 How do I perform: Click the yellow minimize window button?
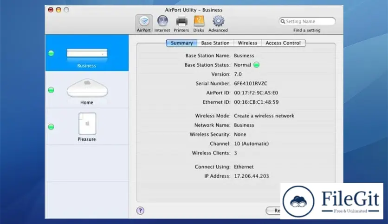click(58, 10)
